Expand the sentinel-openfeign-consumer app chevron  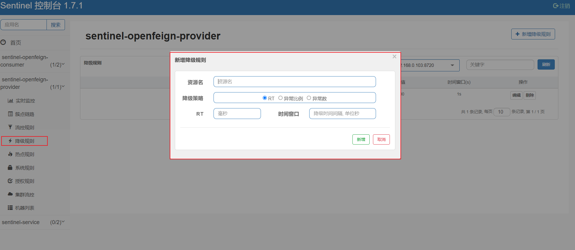63,64
